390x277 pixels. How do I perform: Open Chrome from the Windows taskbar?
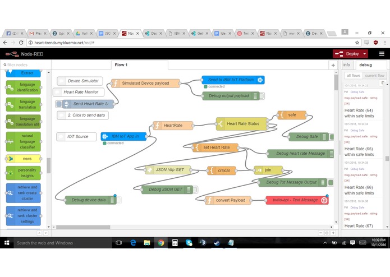(x=160, y=243)
